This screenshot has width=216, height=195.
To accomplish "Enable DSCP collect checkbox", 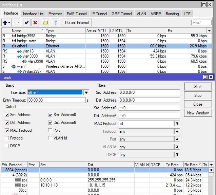I will 7,146.
